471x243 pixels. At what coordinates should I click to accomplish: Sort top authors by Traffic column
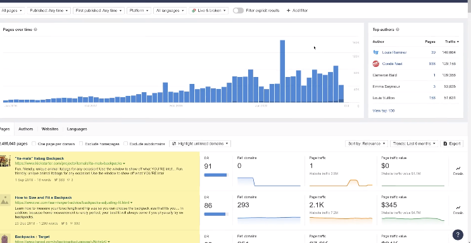coord(452,42)
